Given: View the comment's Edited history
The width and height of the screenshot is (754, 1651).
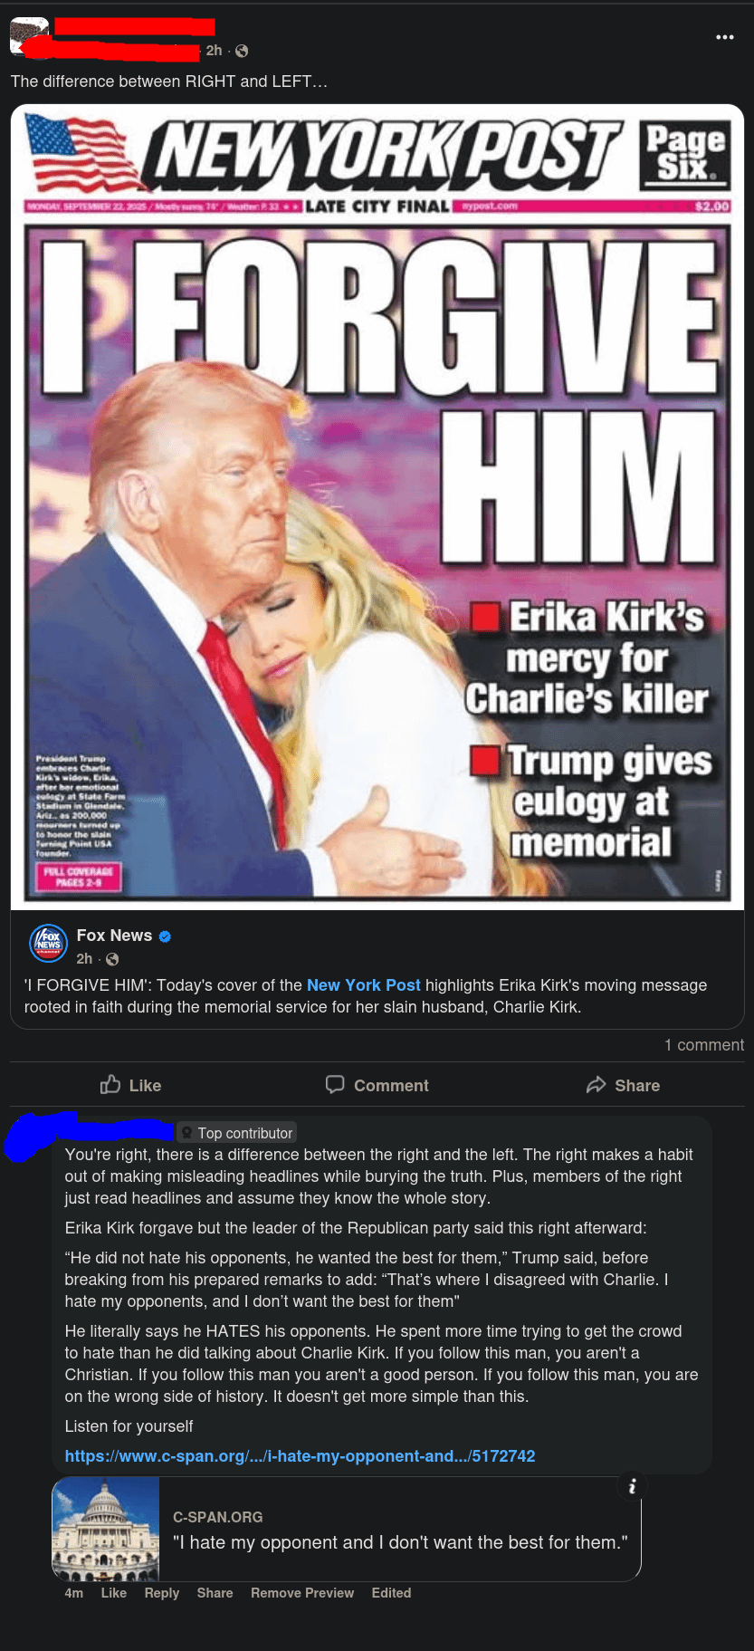Looking at the screenshot, I should coord(391,1593).
